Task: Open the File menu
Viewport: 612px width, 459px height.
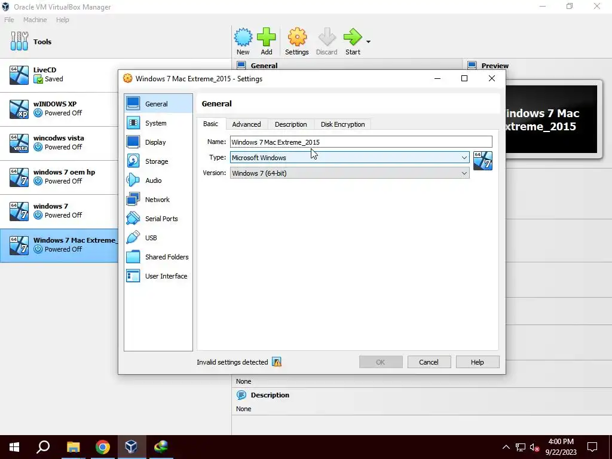Action: coord(9,20)
